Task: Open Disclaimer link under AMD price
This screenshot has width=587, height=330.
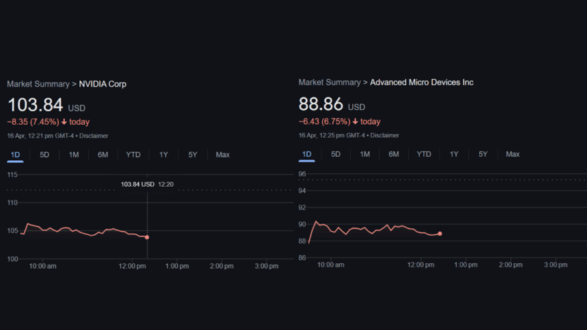Action: [384, 136]
